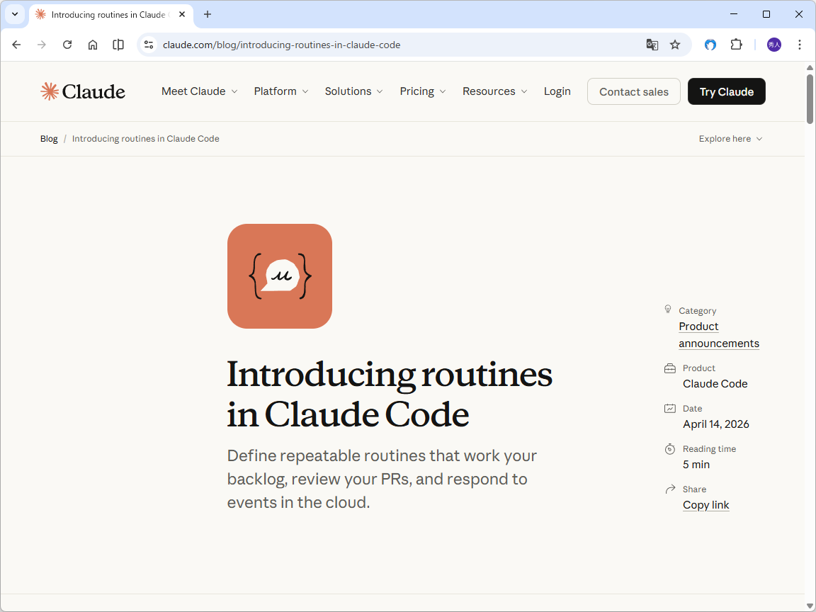Viewport: 816px width, 612px height.
Task: Maximize the browser window
Action: click(x=766, y=14)
